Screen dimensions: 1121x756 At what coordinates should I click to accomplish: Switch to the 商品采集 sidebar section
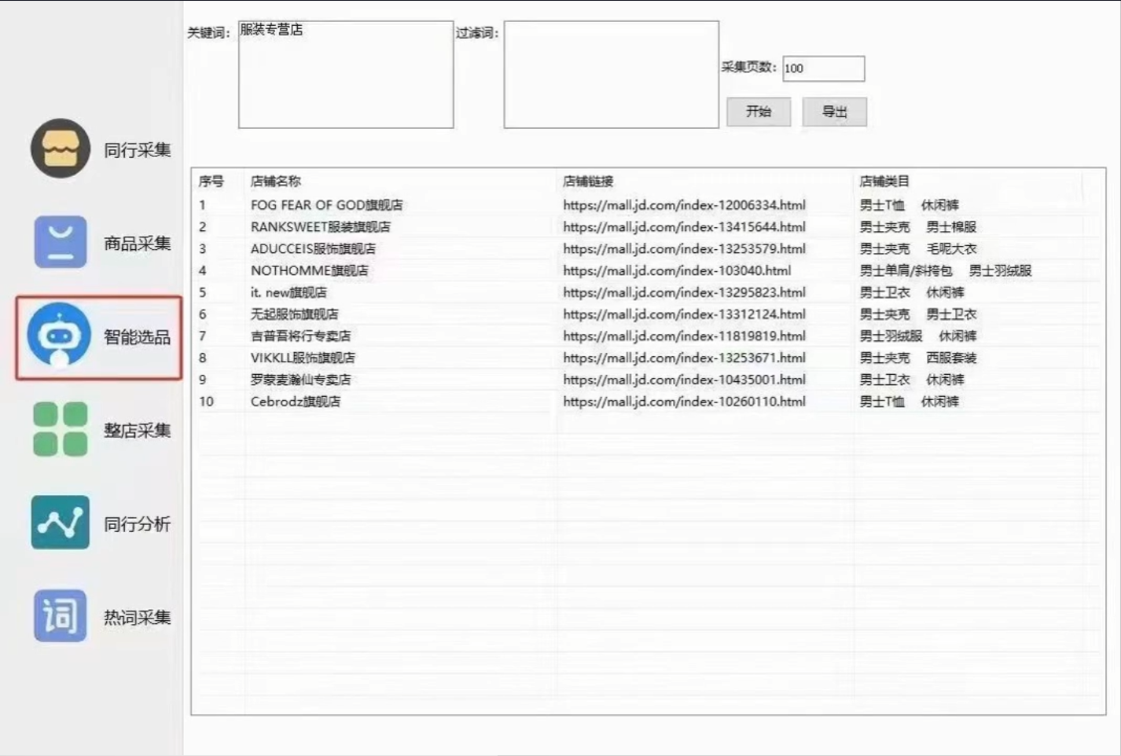coord(138,242)
